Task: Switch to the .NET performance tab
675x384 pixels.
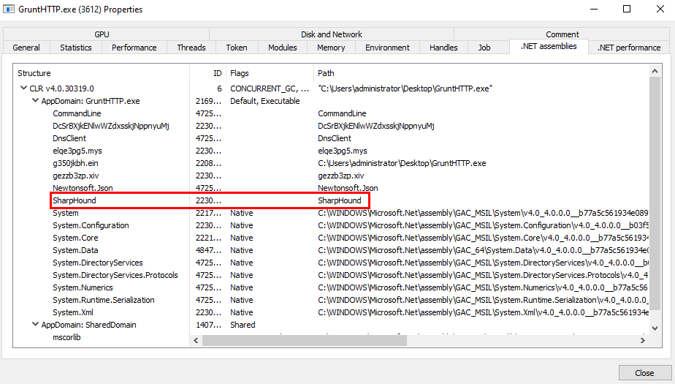Action: coord(628,48)
